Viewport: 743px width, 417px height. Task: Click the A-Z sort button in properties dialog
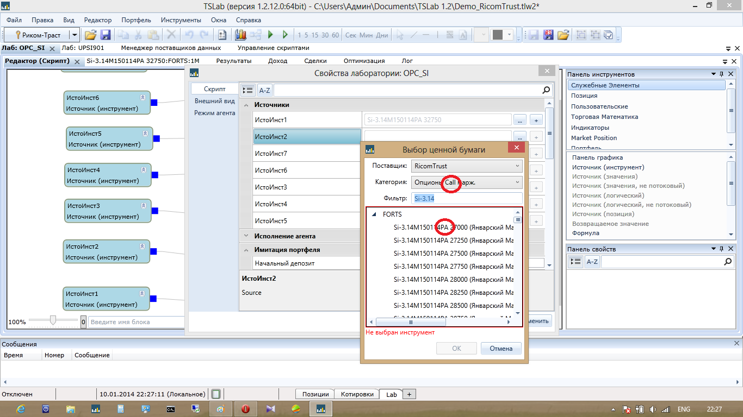click(264, 90)
